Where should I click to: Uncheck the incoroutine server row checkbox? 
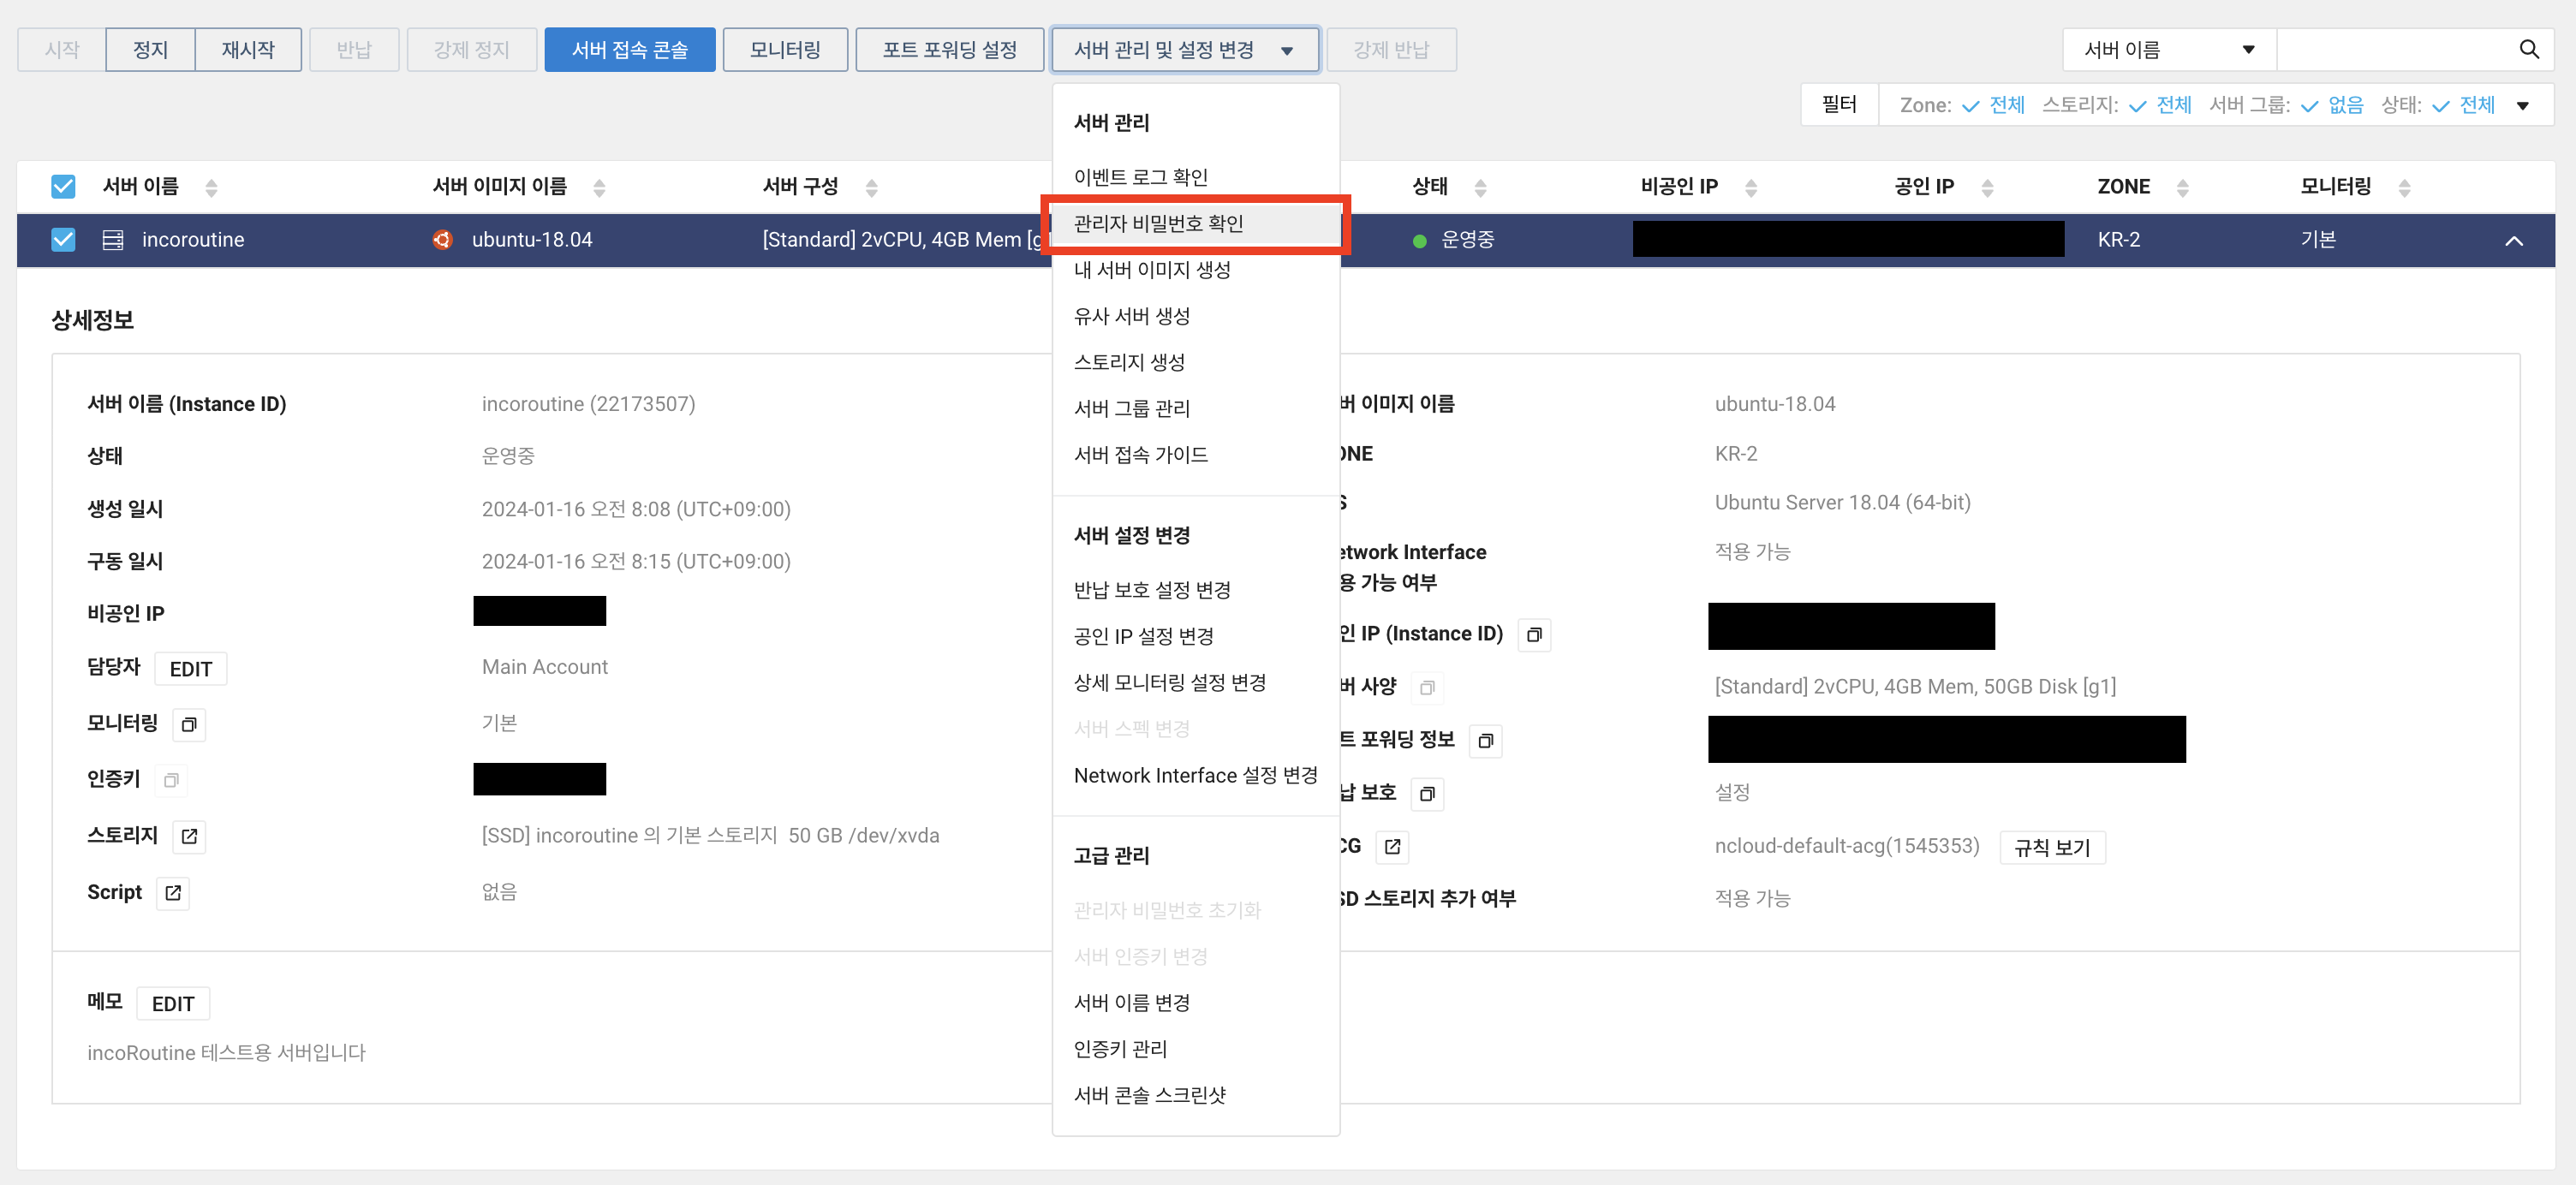[x=63, y=239]
